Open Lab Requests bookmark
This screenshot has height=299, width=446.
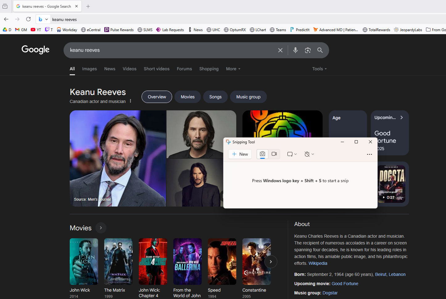(x=170, y=30)
